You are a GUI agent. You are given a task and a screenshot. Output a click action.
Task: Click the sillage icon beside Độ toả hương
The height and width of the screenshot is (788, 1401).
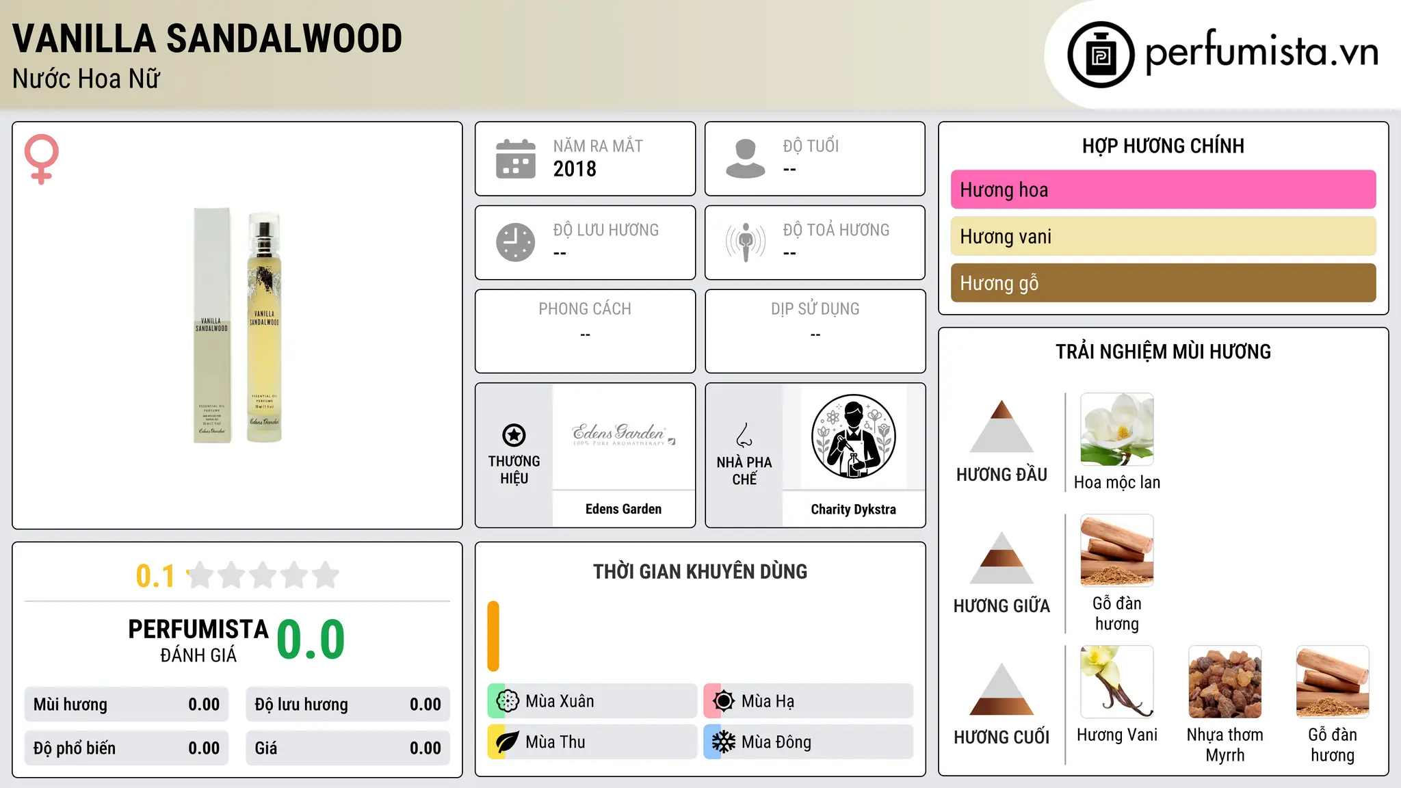pos(745,242)
